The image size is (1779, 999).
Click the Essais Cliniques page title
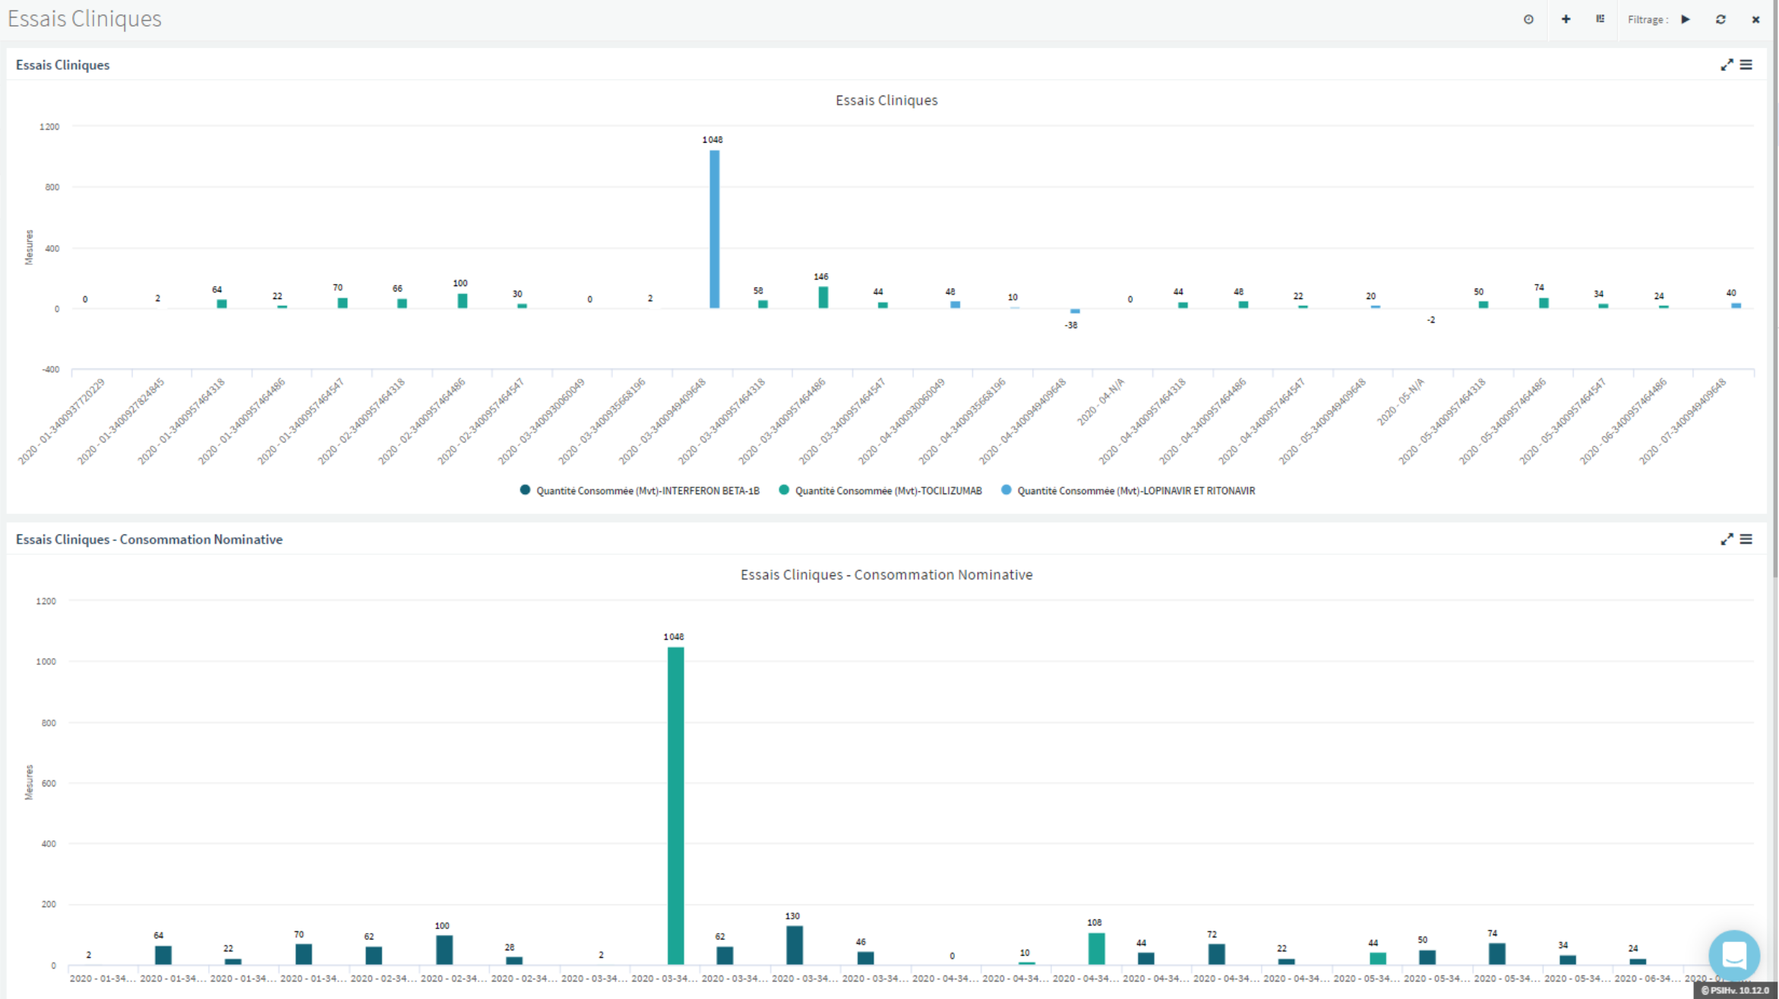[x=84, y=18]
